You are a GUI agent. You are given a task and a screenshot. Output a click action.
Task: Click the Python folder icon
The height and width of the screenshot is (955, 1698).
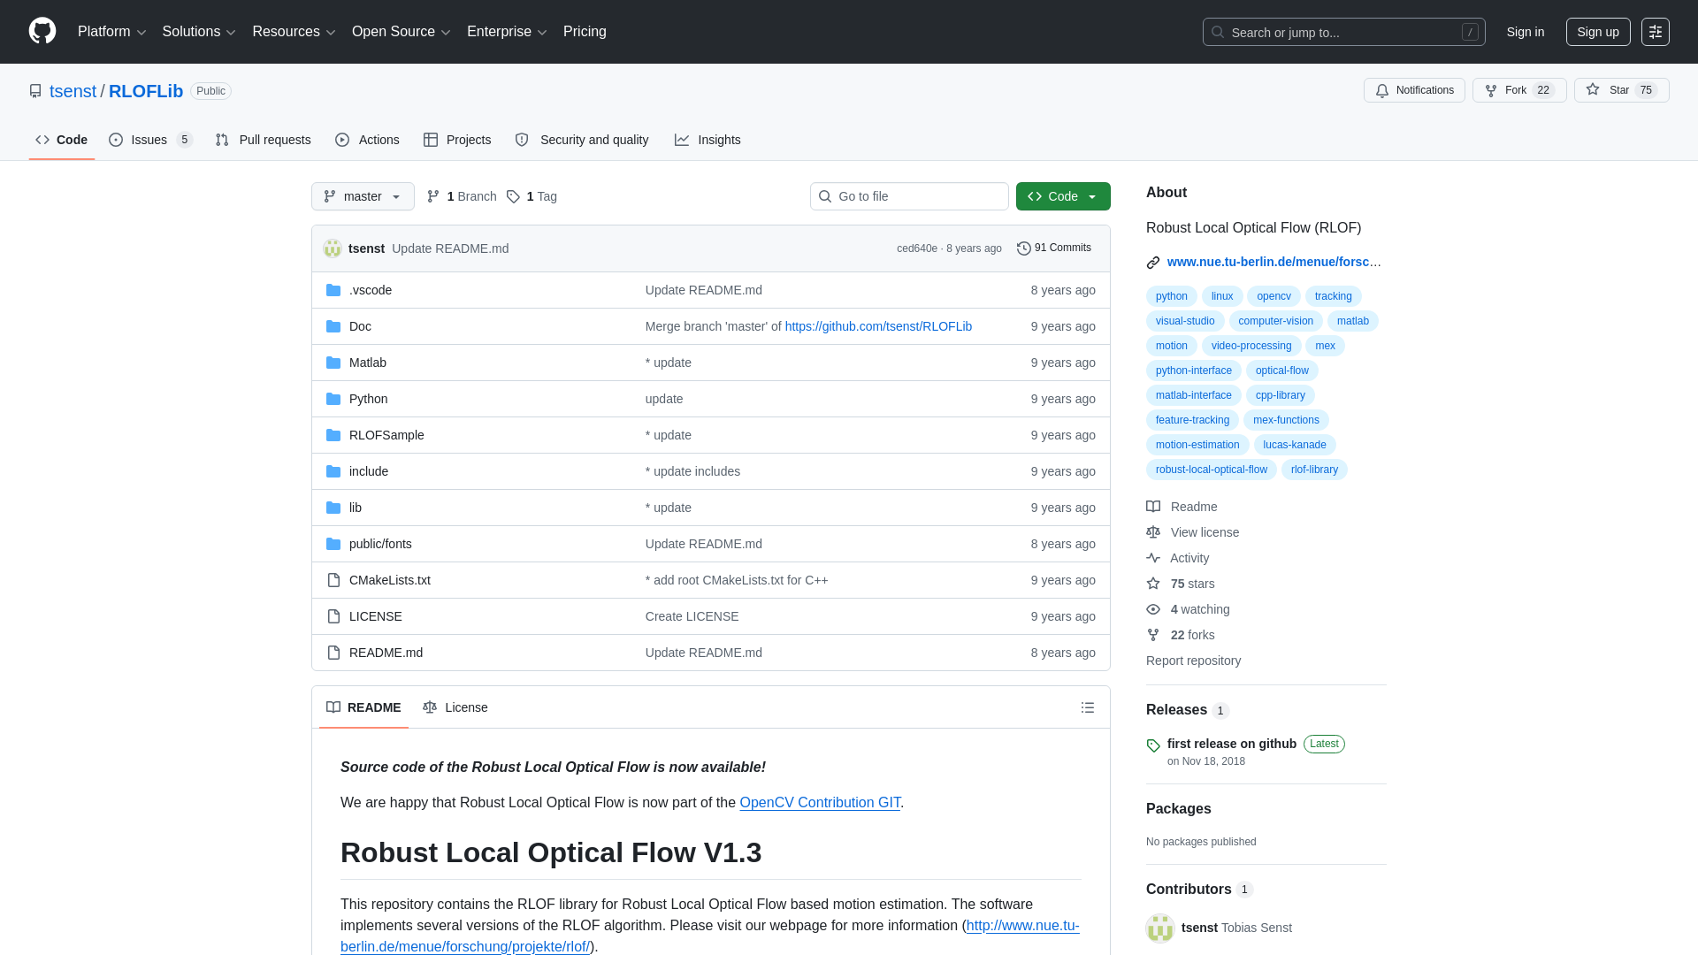[333, 399]
